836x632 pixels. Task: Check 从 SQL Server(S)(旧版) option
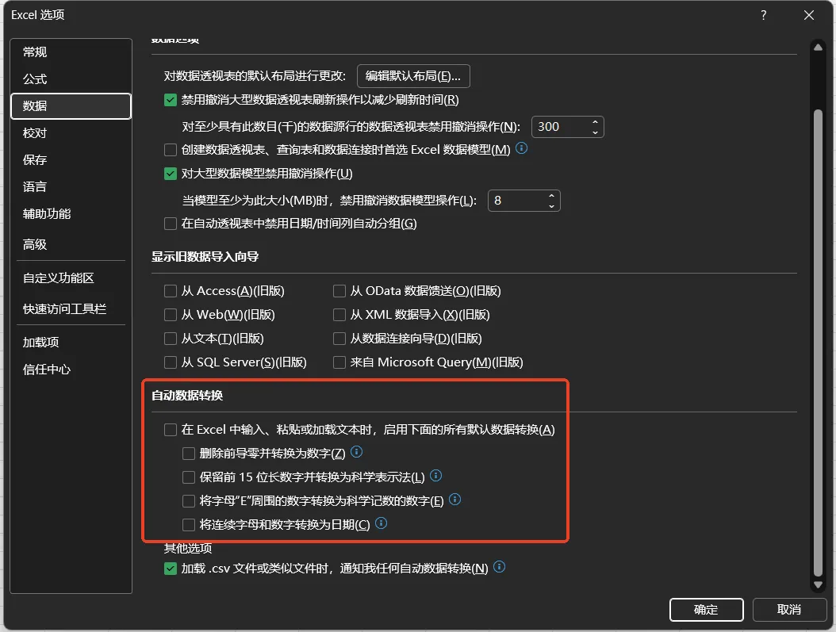pos(171,362)
